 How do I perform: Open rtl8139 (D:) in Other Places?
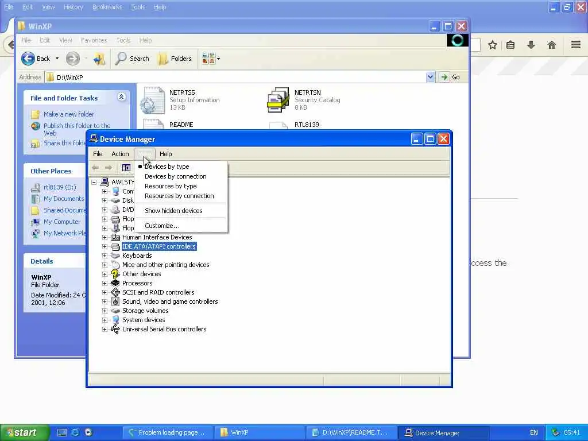pyautogui.click(x=60, y=187)
